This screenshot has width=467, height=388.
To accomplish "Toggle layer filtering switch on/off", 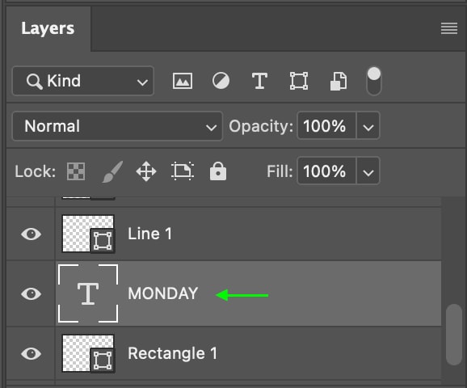I will click(x=374, y=81).
